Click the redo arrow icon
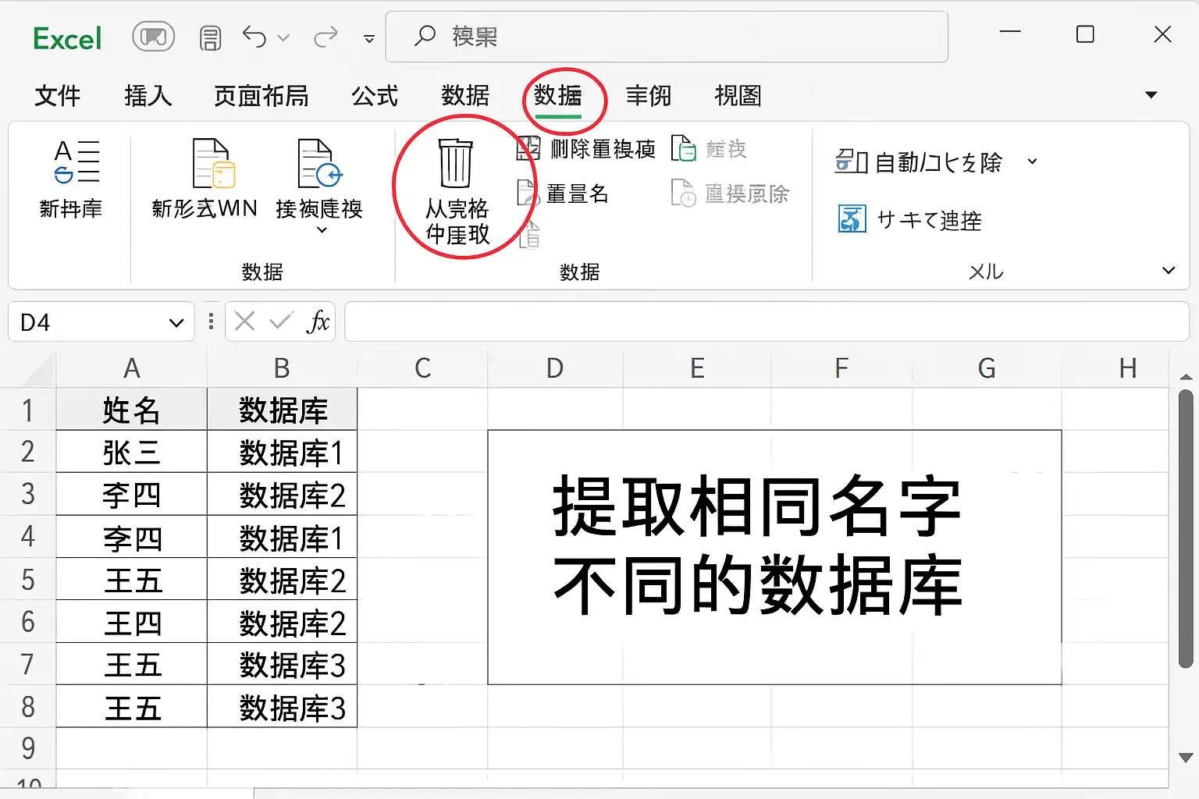The height and width of the screenshot is (799, 1199). click(326, 37)
